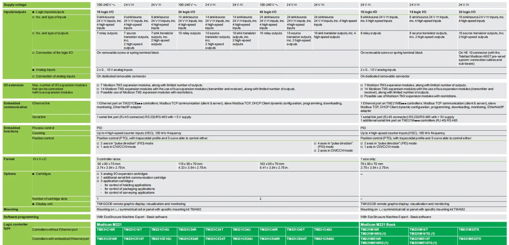
Task: Select the '10 relay outputs' cell
Action: (x=190, y=34)
